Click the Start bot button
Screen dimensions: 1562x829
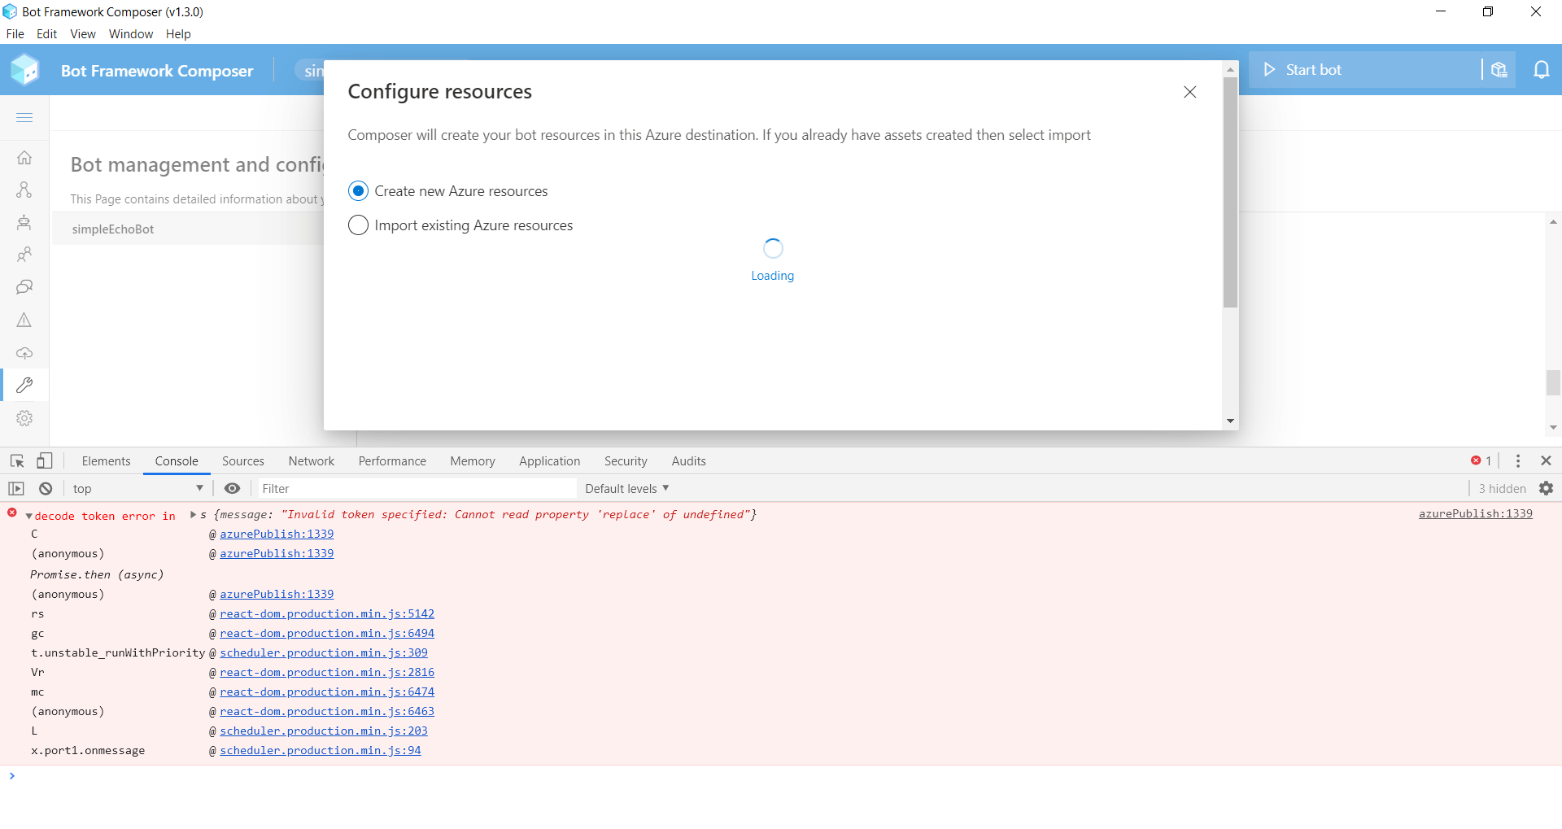1311,70
